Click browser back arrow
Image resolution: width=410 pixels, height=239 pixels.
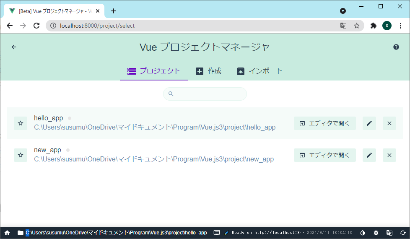(x=10, y=26)
